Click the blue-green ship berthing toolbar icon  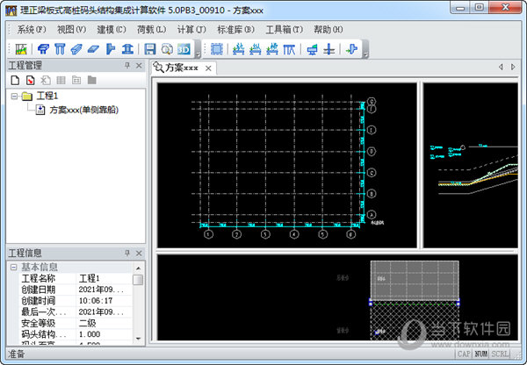[312, 49]
